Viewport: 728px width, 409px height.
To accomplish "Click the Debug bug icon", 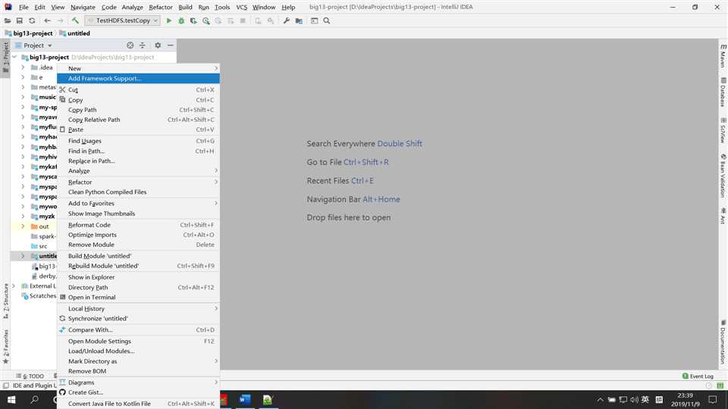I will 181,20.
